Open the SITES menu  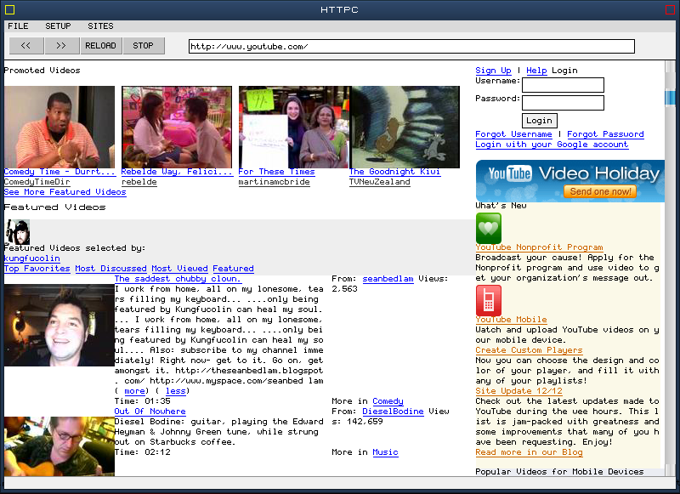100,26
